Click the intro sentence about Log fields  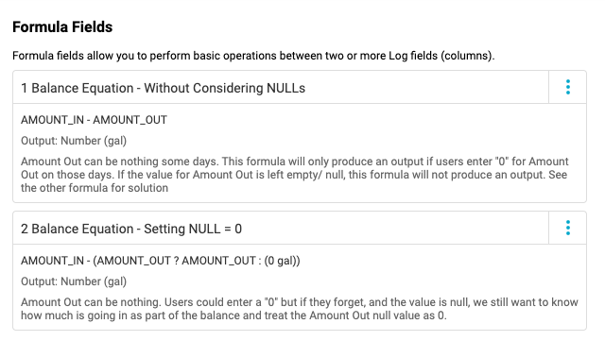[x=253, y=56]
